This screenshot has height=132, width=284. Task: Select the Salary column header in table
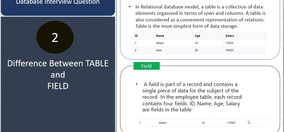[245, 36]
